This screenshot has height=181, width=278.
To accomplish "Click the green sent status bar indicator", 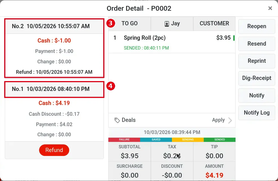I will pyautogui.click(x=234, y=38).
